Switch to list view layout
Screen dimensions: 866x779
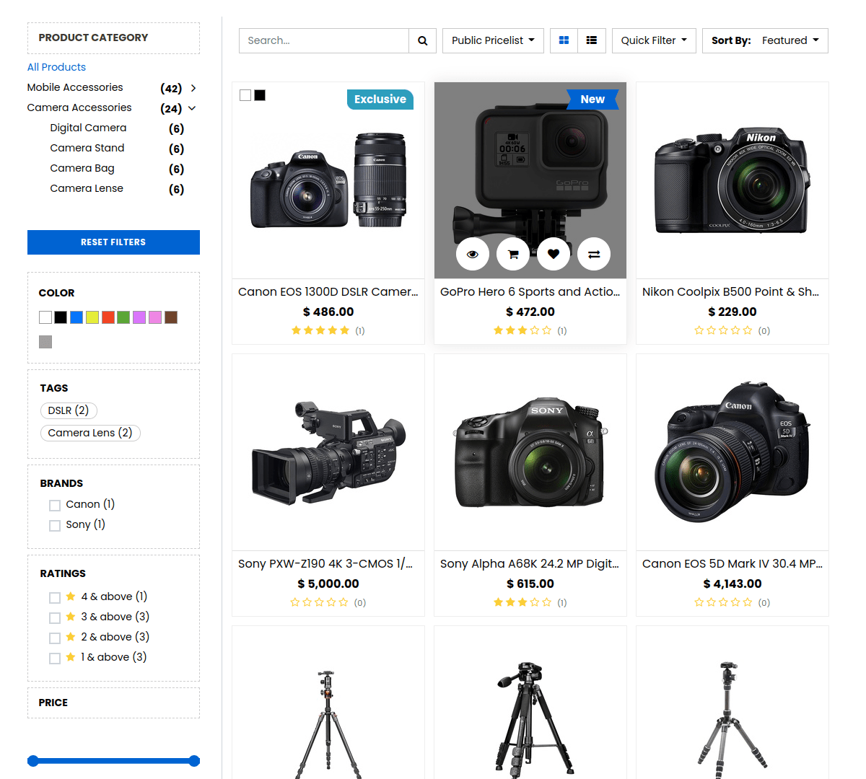tap(592, 40)
